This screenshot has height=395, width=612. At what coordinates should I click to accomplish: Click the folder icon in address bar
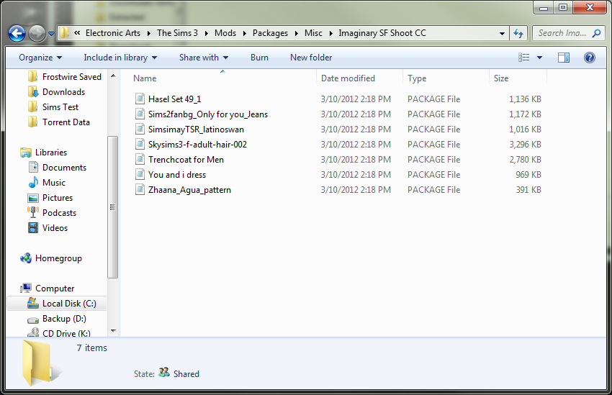coord(64,33)
